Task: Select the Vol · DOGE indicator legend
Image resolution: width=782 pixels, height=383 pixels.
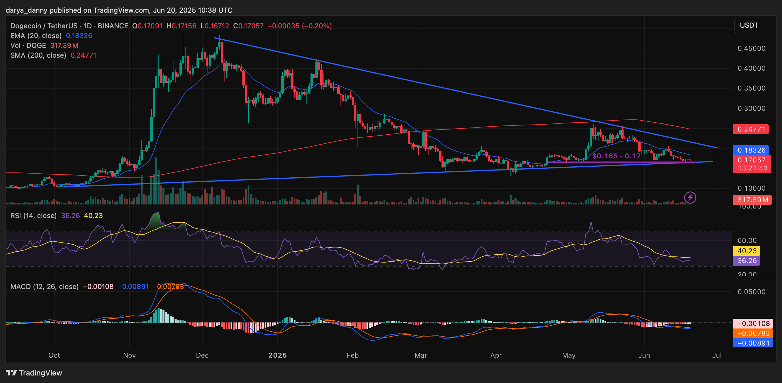Action: click(28, 46)
